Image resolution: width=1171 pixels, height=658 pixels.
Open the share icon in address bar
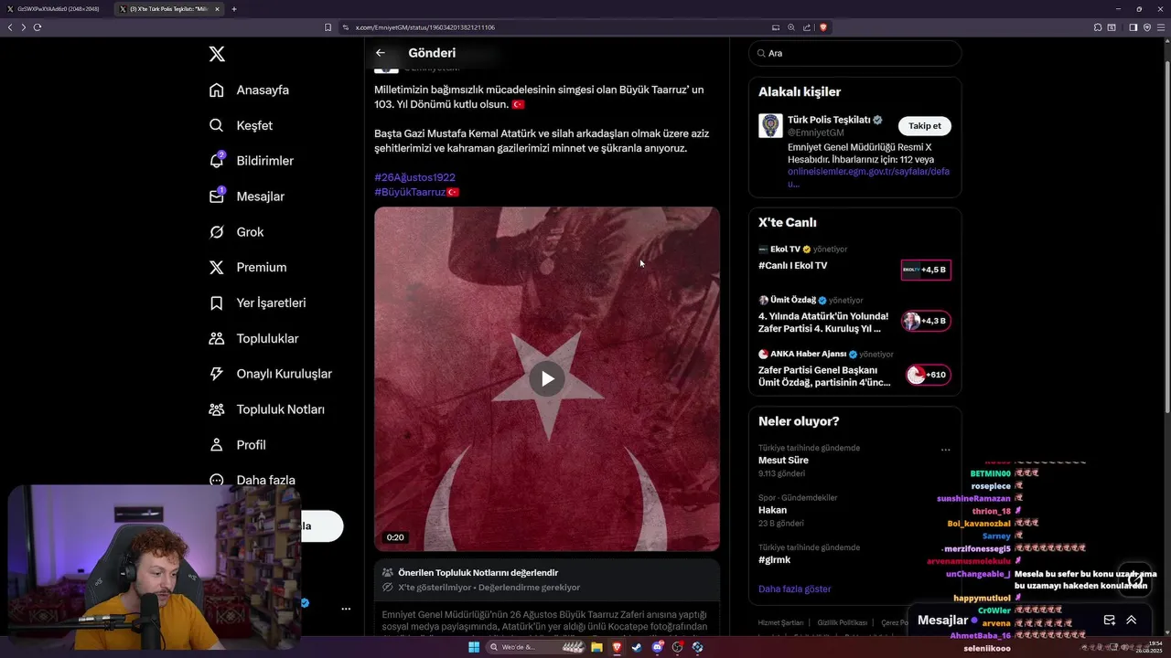coord(807,27)
